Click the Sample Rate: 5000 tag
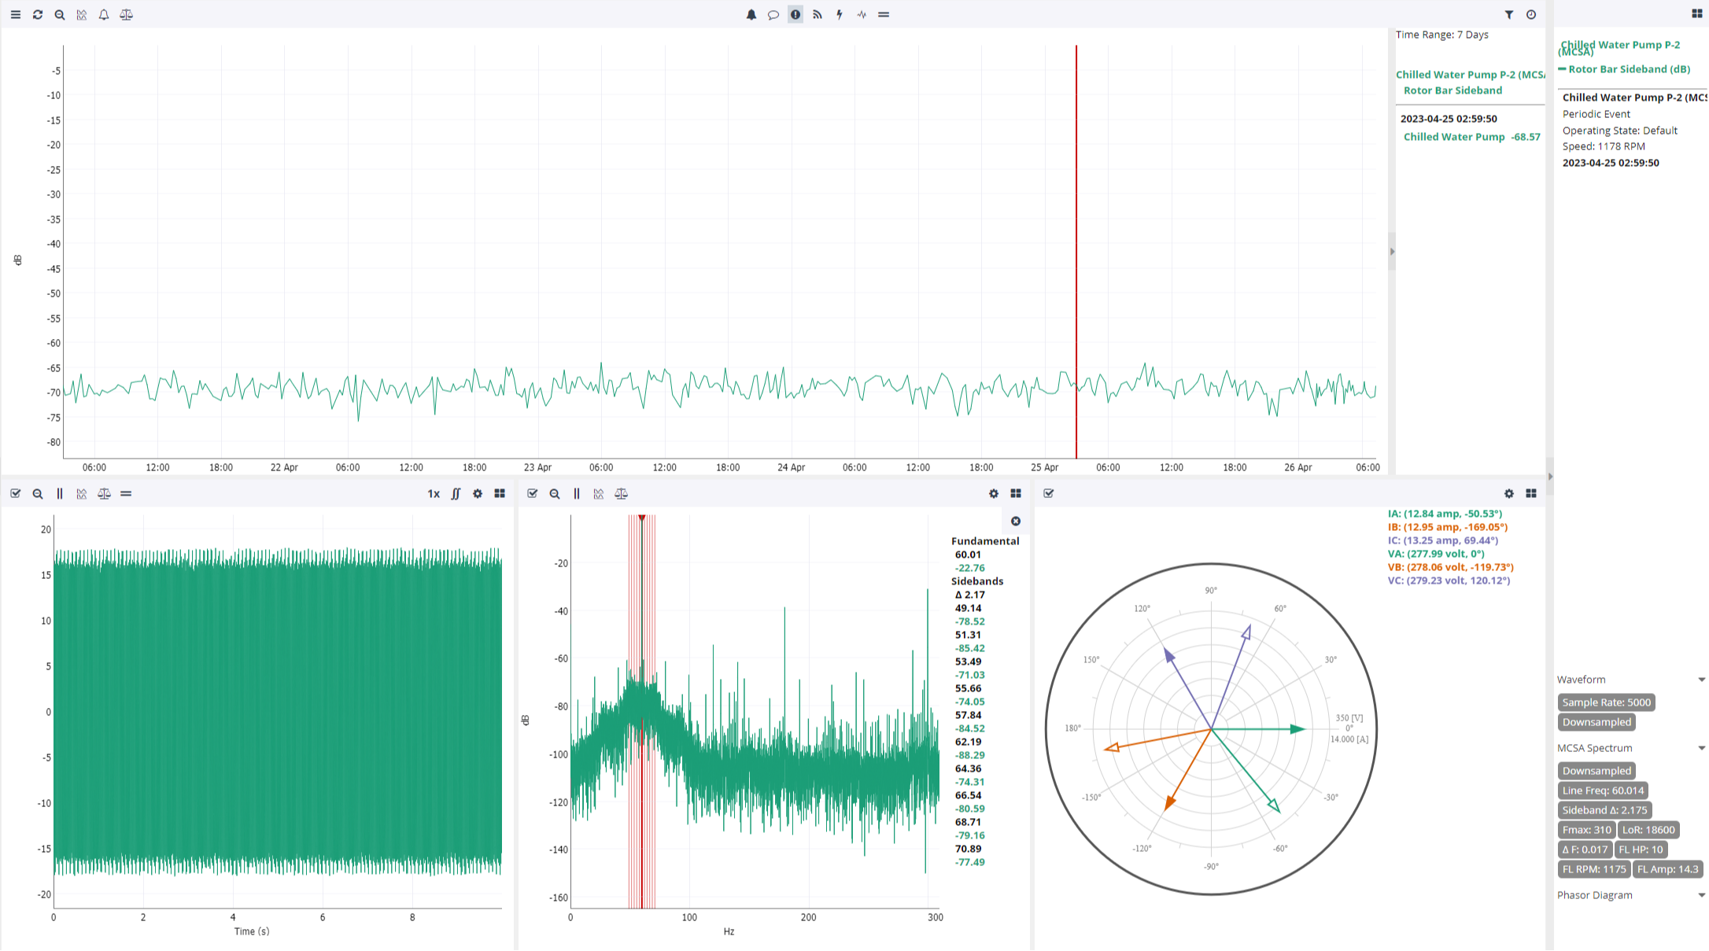The width and height of the screenshot is (1709, 951). click(1606, 702)
